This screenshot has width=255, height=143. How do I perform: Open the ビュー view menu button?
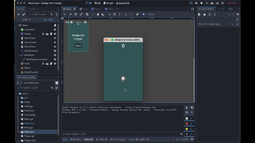tap(152, 14)
